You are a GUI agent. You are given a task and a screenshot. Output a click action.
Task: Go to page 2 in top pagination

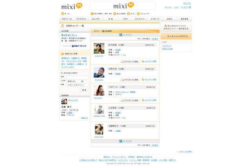point(123,35)
